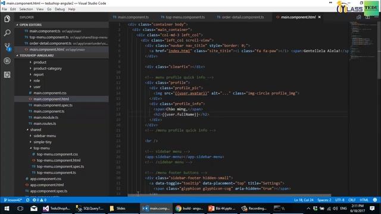Expand the sidebar-menu folder
381x214 pixels.
45,136
